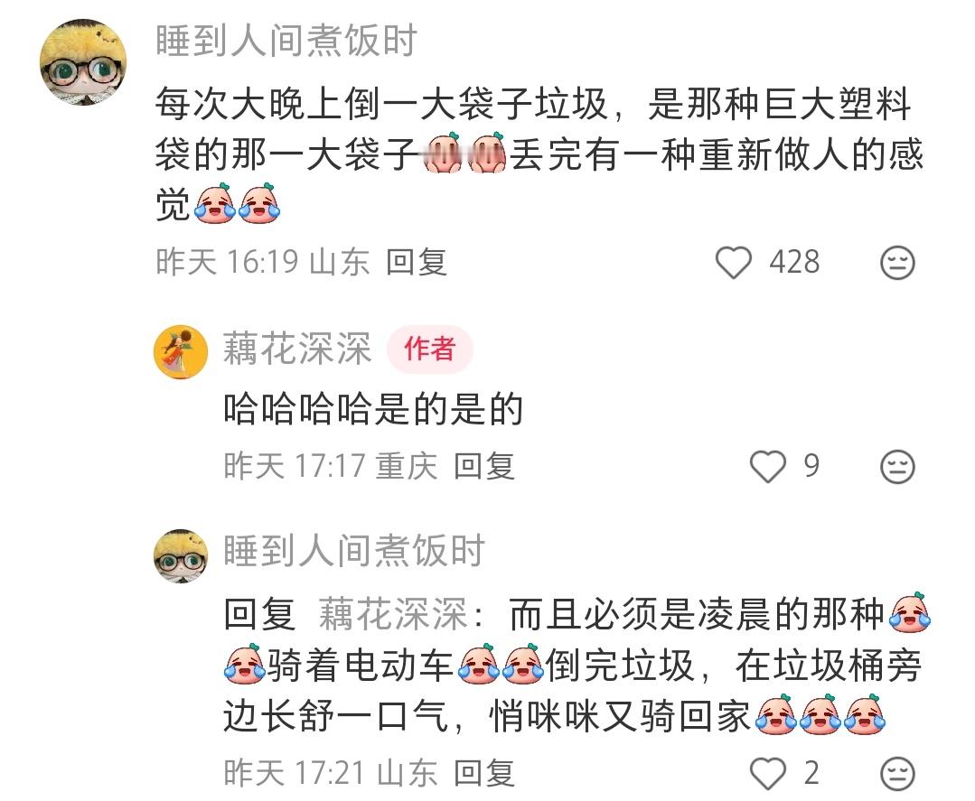Dislike the top comment from 山东

897,262
